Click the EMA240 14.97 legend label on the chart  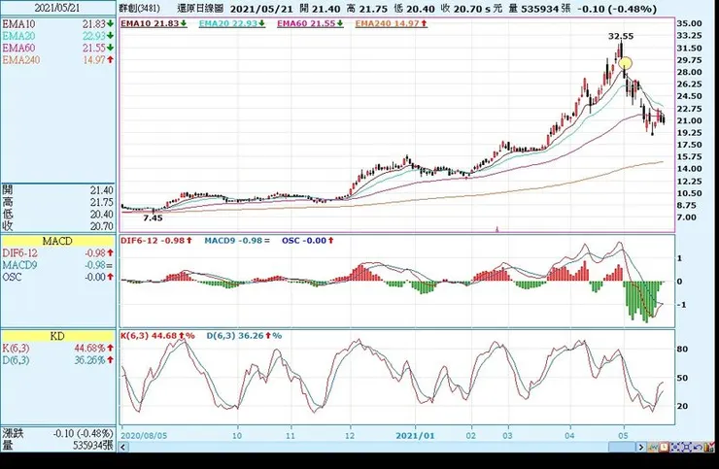point(392,23)
